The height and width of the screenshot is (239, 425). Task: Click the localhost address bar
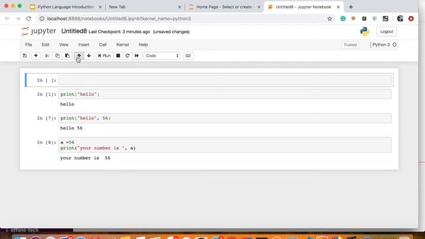(186, 19)
